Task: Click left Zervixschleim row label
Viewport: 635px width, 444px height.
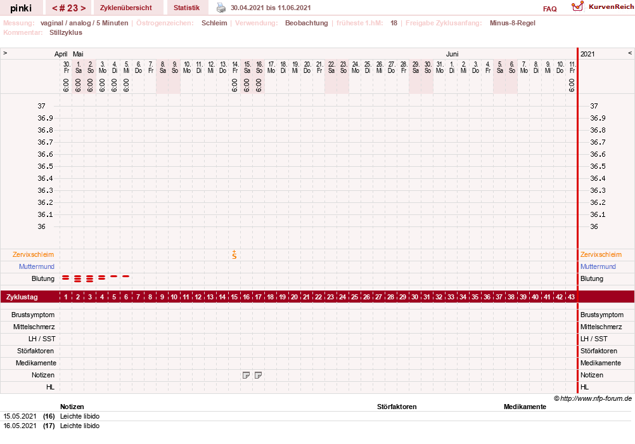Action: (33, 254)
